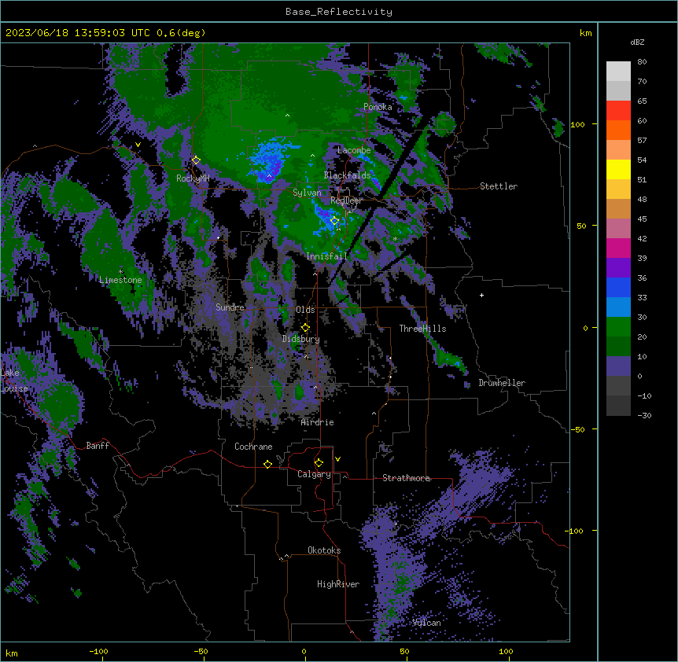This screenshot has height=662, width=678.
Task: Click the Sylvan label
Action: [307, 193]
